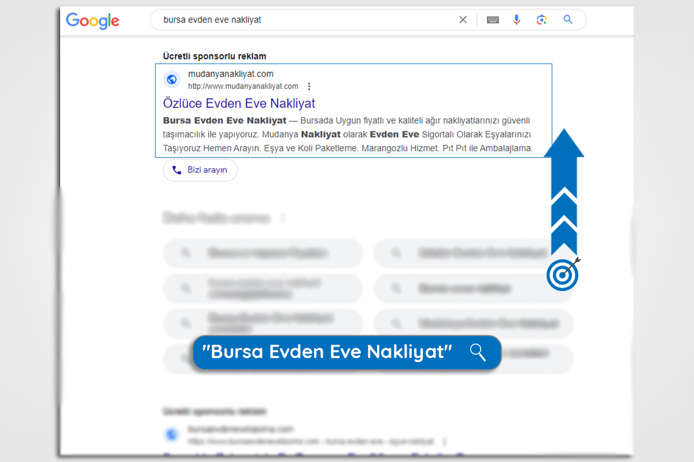Click the 'Ücretli sponsorlu reklam' label
Screen dimensions: 694x462
tap(215, 56)
